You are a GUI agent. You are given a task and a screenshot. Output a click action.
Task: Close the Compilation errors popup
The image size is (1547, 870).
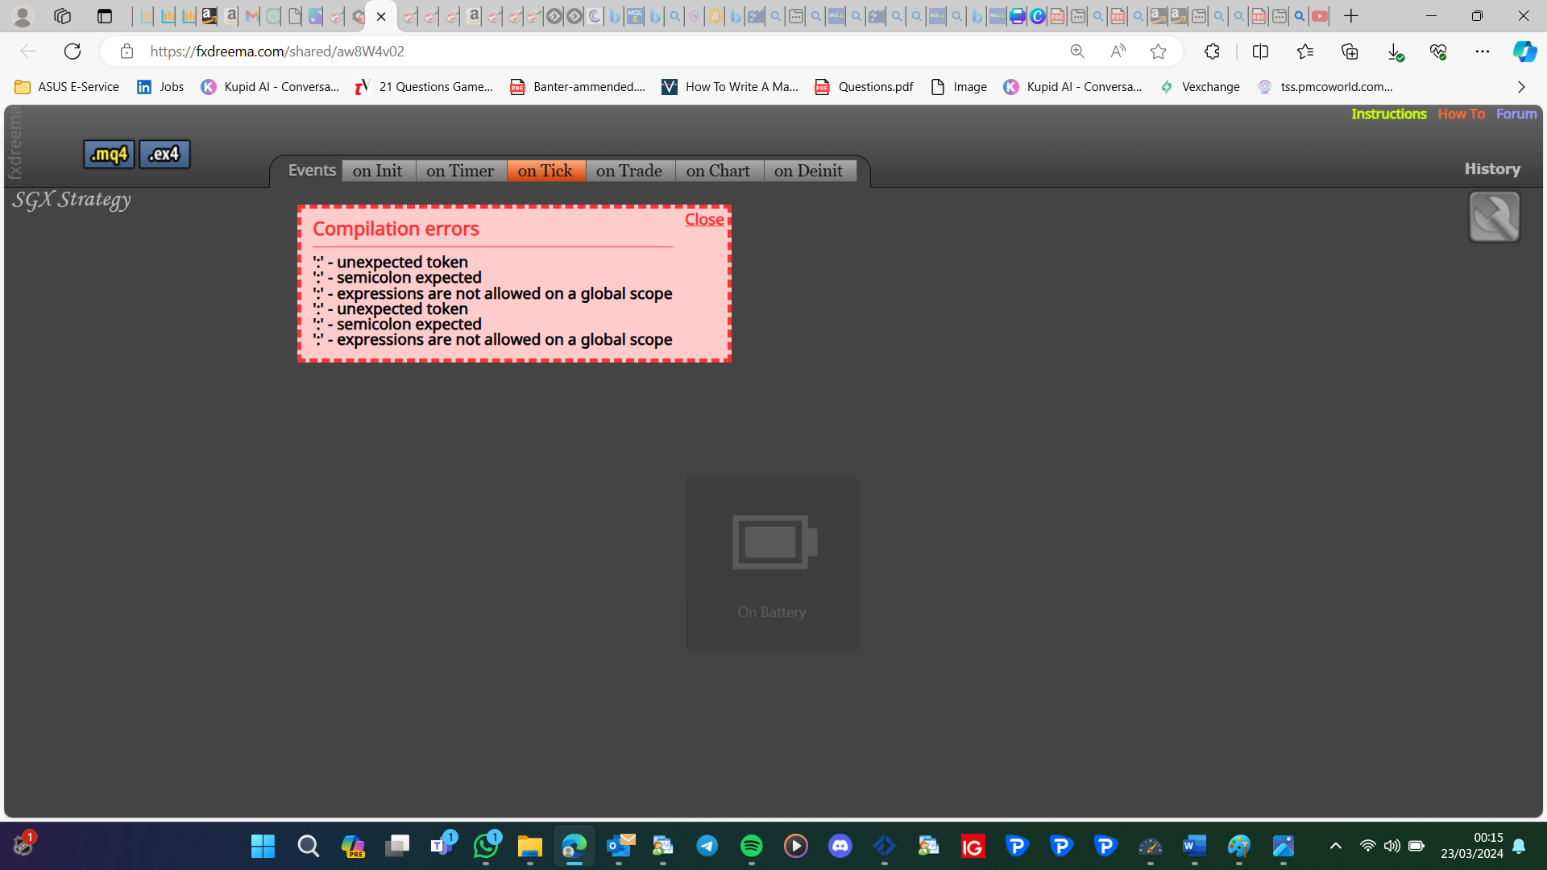[x=704, y=219]
